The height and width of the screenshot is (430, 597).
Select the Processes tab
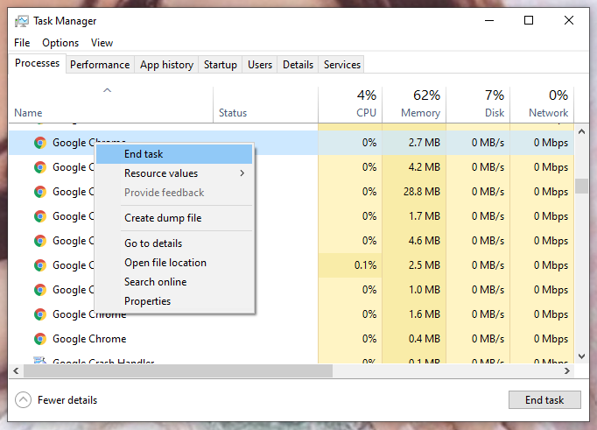coord(37,63)
